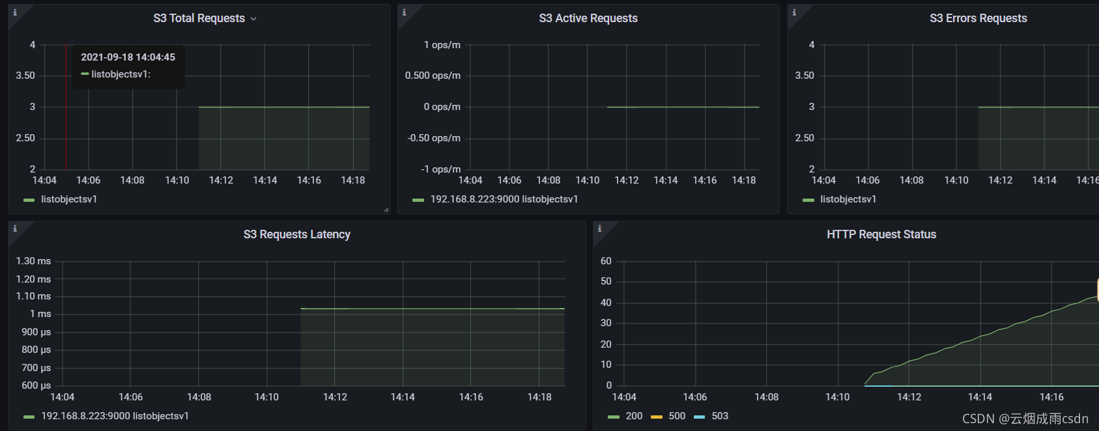Open info icon on S3 Errors Requests panel
The height and width of the screenshot is (431, 1099).
coord(793,12)
